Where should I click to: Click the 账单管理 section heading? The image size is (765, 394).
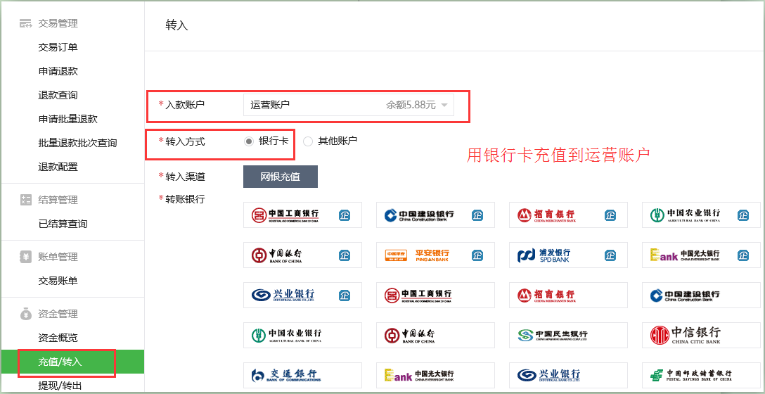[x=58, y=257]
